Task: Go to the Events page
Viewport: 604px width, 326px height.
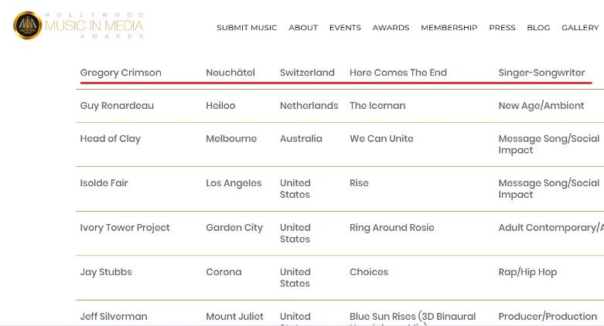Action: 345,28
